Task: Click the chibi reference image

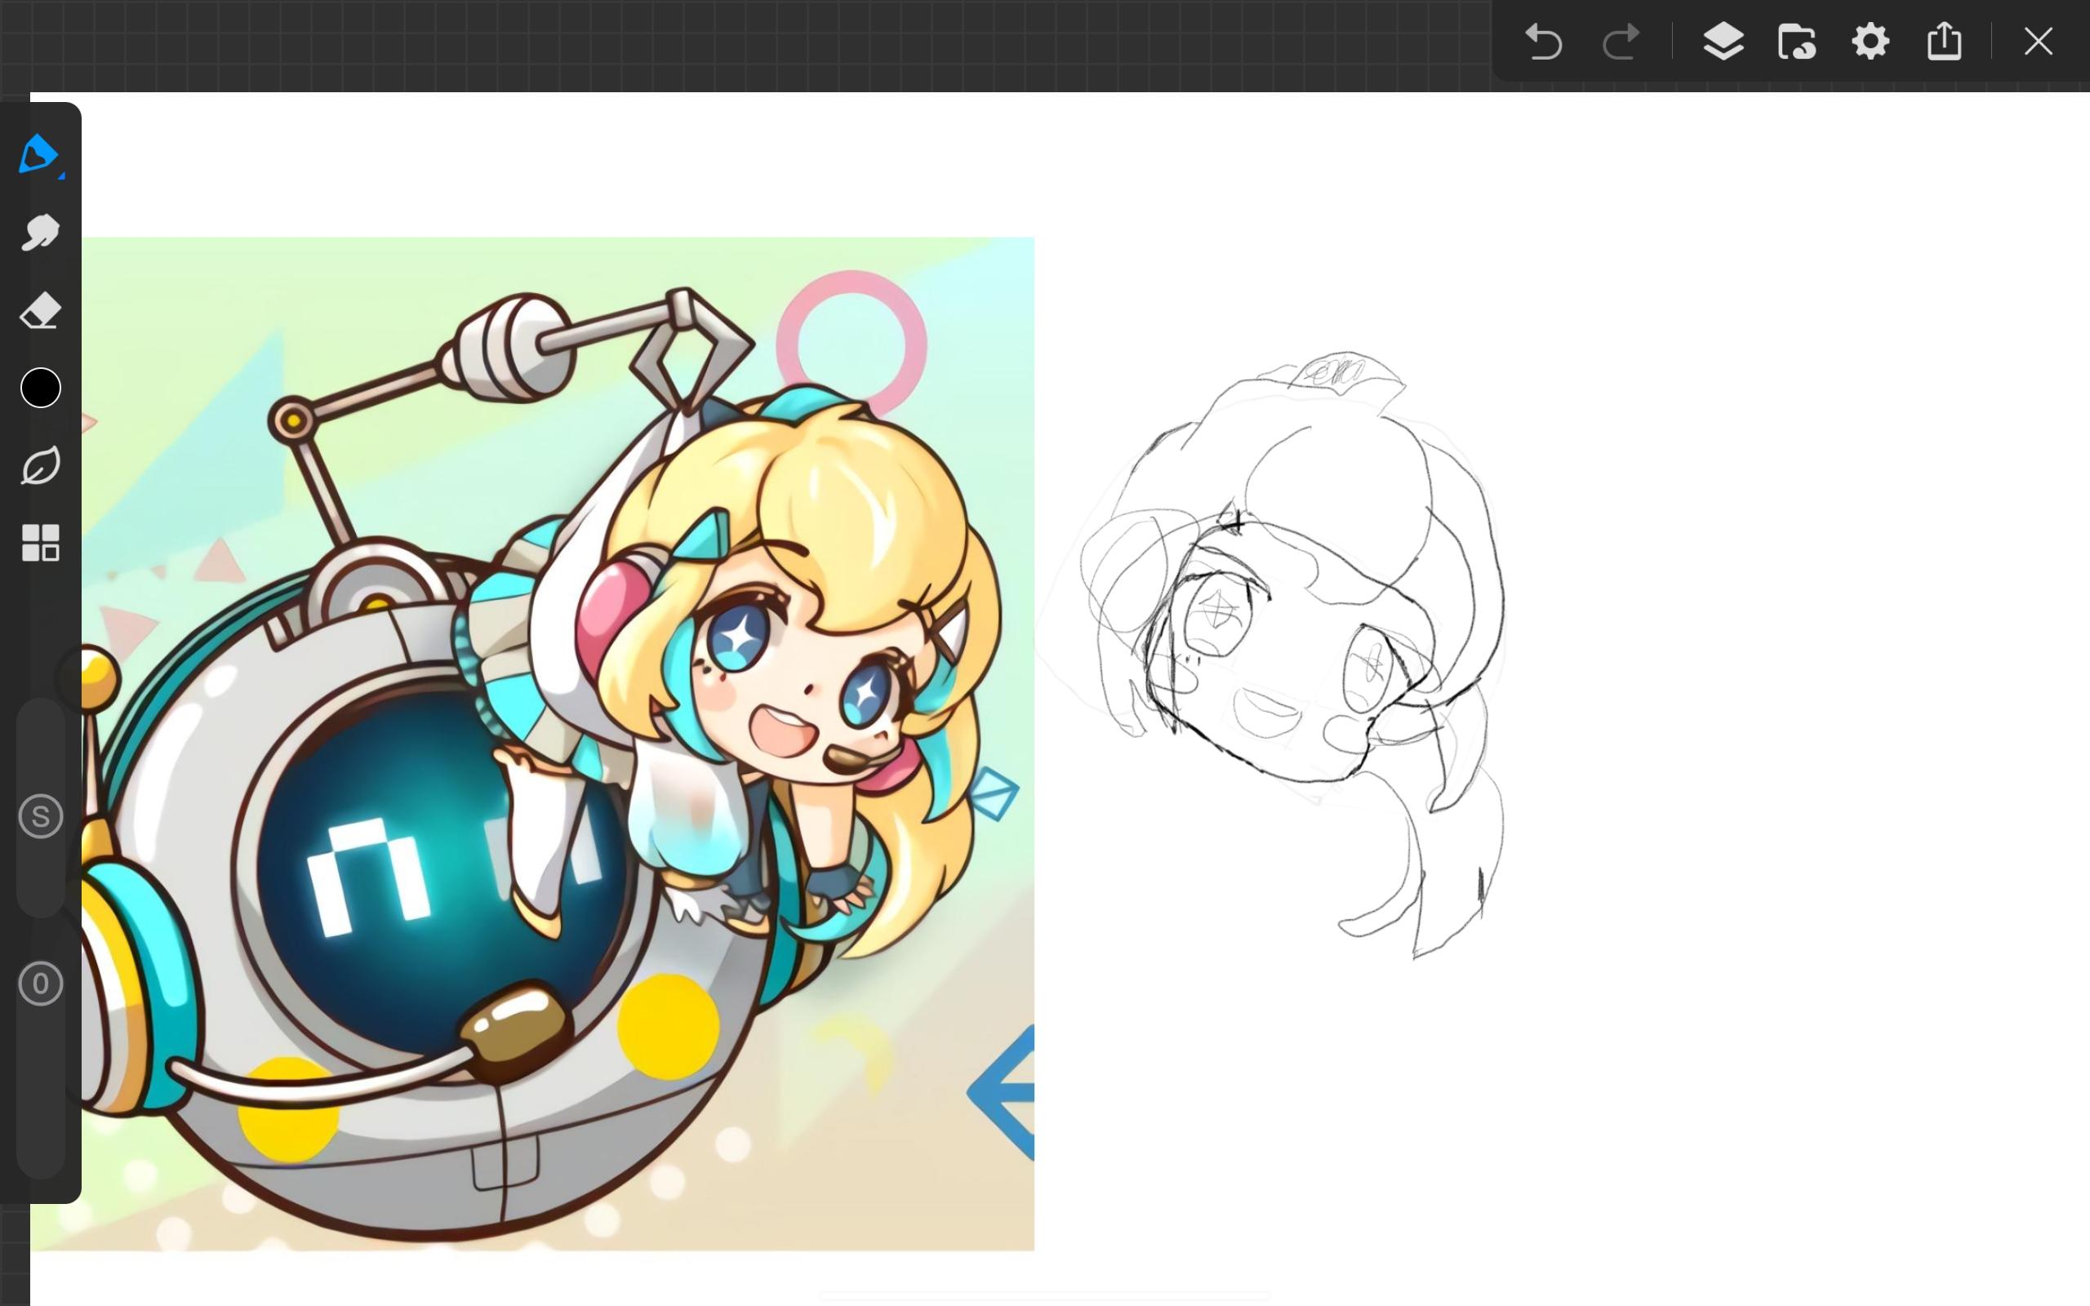Action: tap(558, 744)
